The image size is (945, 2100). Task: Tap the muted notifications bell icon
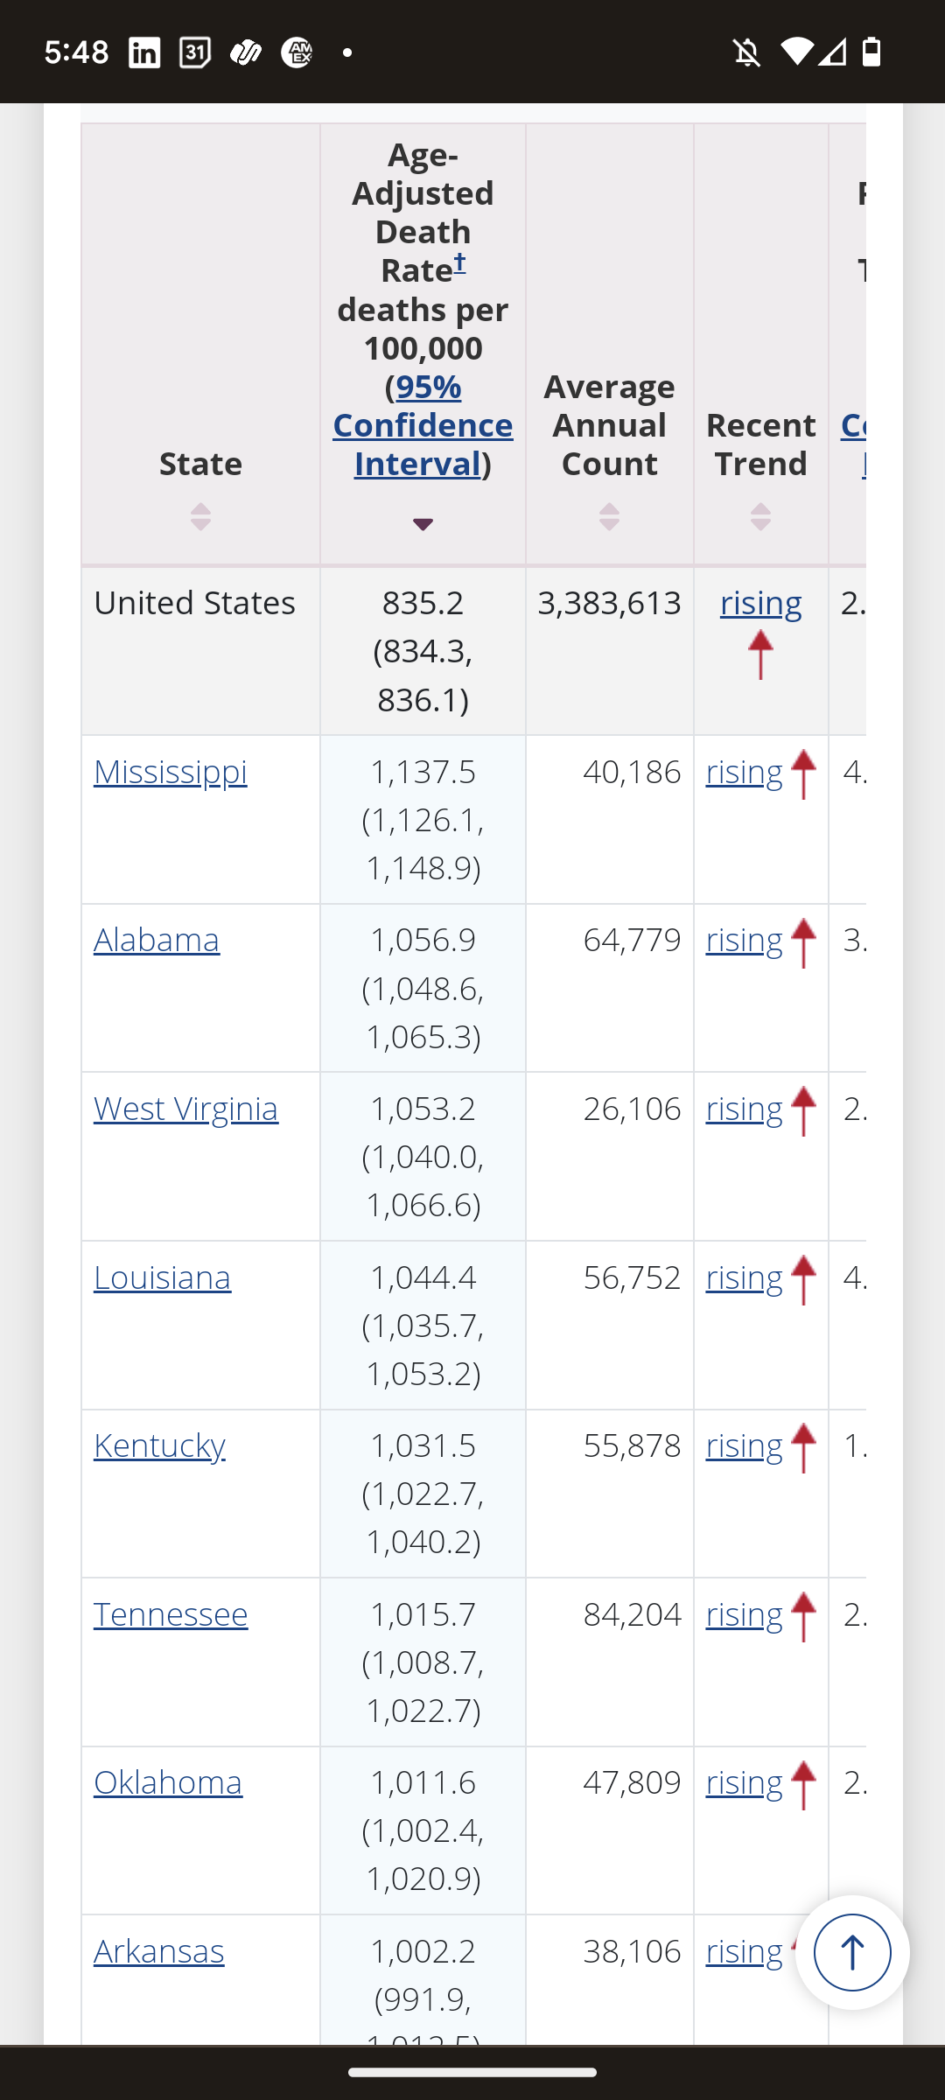(x=746, y=52)
